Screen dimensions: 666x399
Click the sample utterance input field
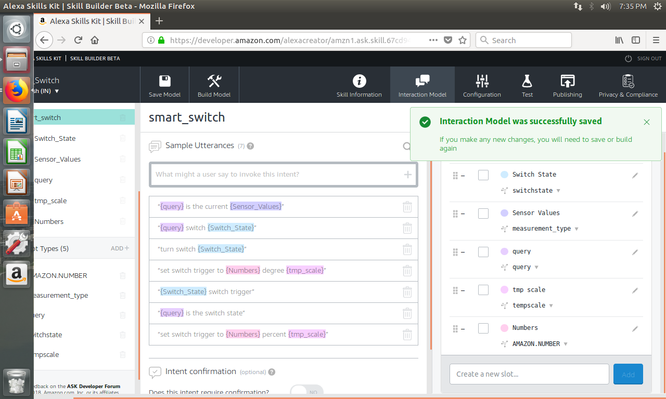pos(284,175)
